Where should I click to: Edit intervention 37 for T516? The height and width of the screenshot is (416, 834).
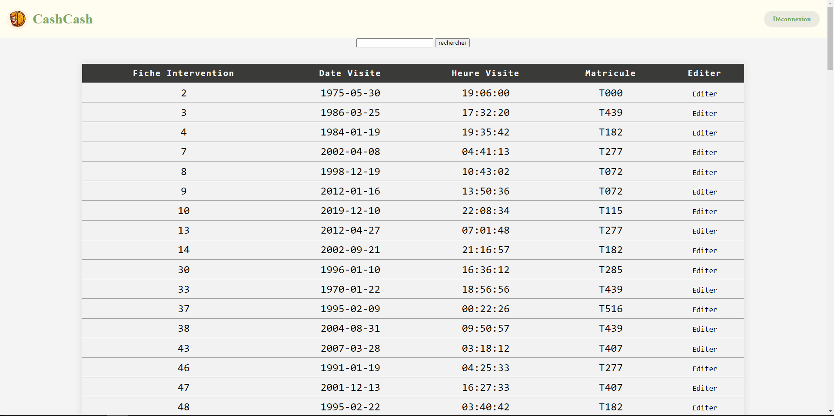(704, 310)
